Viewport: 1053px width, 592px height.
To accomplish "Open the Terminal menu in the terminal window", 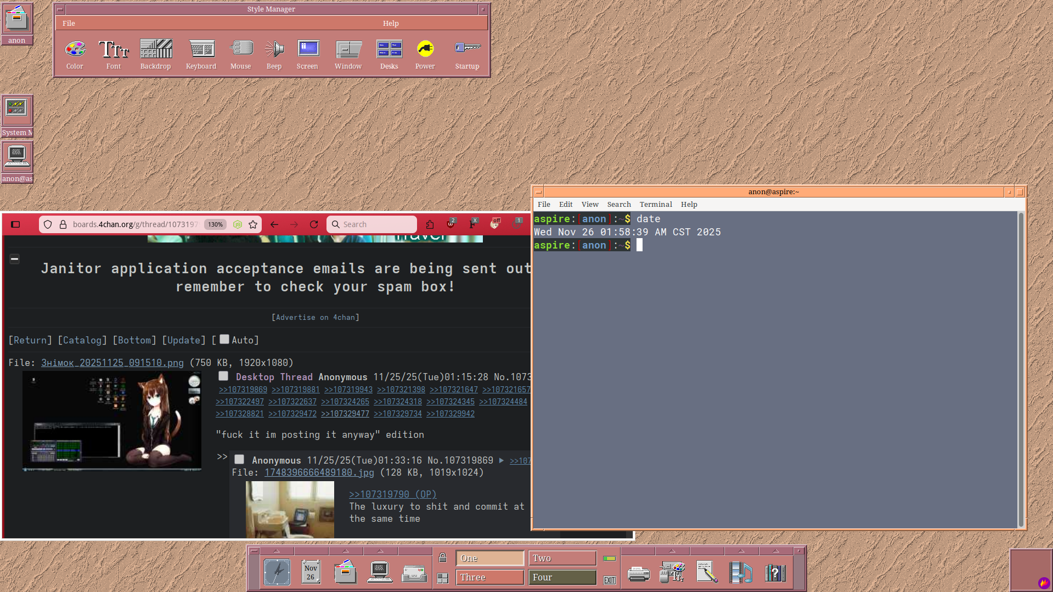I will click(656, 205).
